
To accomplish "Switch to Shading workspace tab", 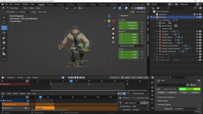I will point(93,5).
